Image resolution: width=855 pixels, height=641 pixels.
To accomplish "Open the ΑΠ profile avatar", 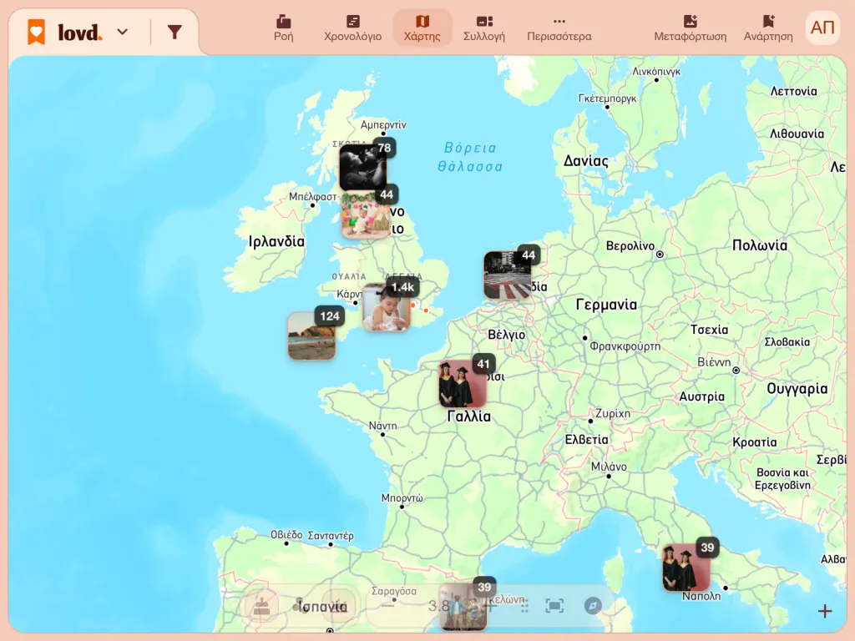I will pos(822,28).
